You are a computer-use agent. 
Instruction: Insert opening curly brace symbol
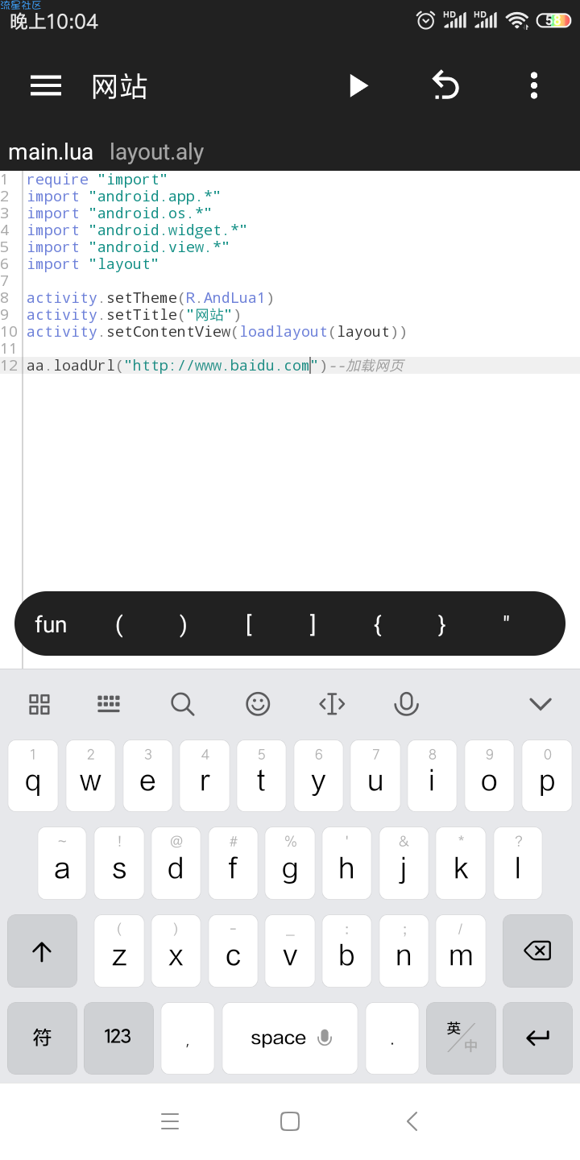click(377, 624)
